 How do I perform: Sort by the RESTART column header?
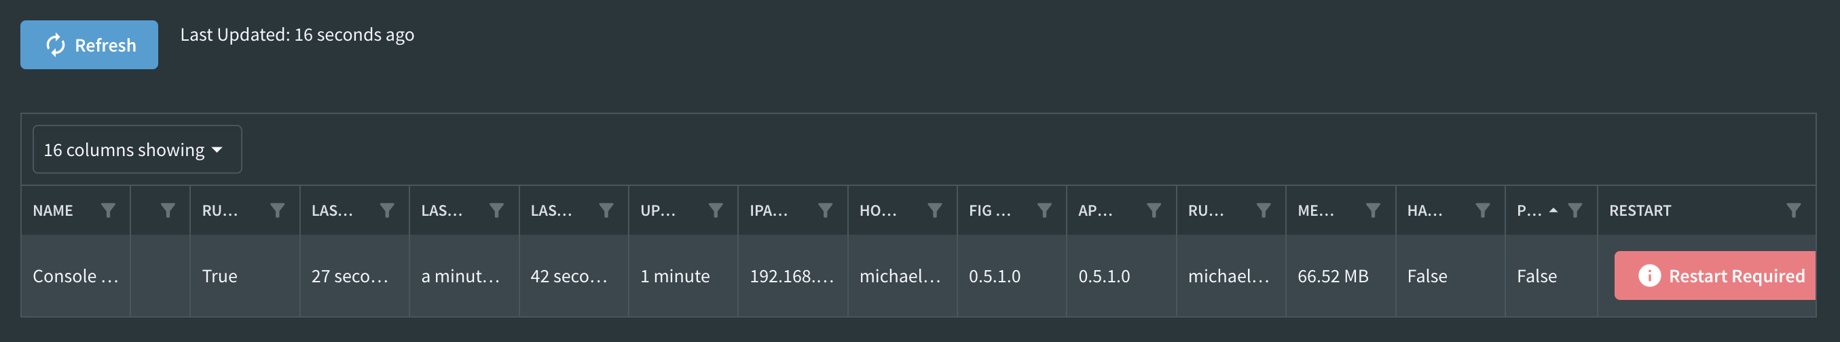[x=1640, y=210]
